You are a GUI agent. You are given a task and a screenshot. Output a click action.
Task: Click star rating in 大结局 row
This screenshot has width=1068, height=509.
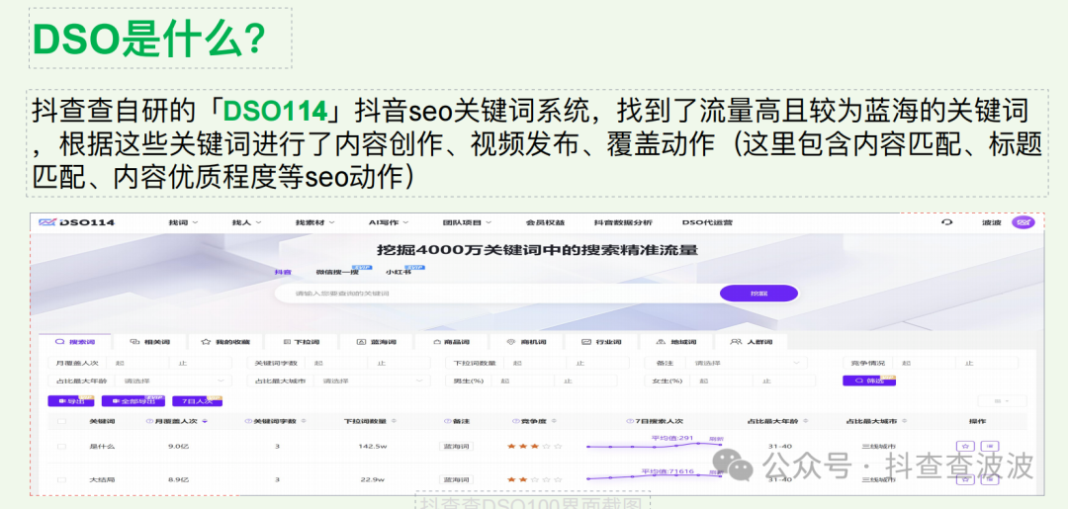535,479
